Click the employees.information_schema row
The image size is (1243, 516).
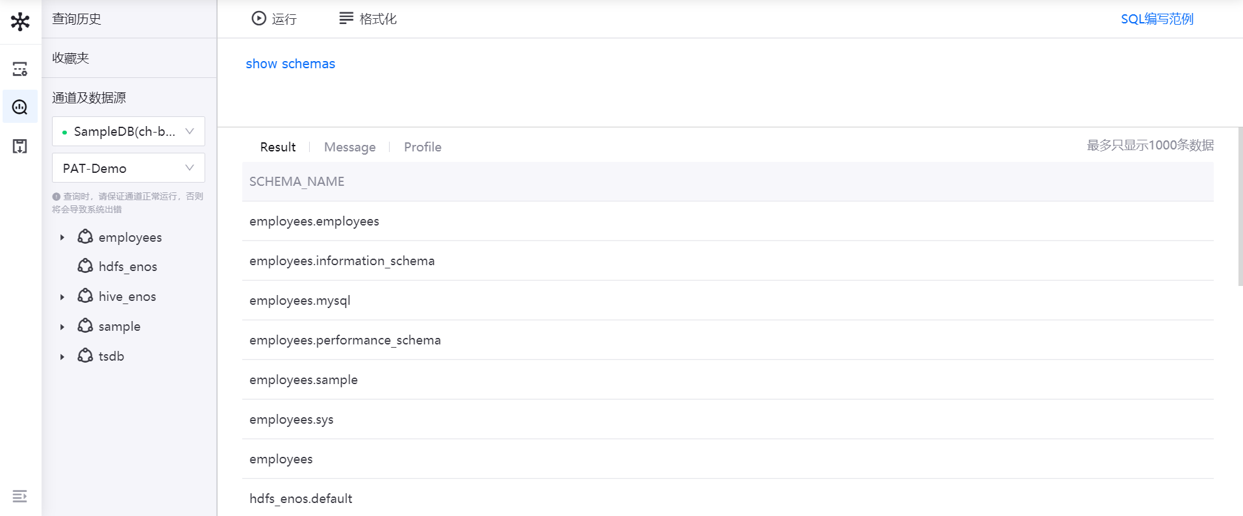pyautogui.click(x=727, y=261)
